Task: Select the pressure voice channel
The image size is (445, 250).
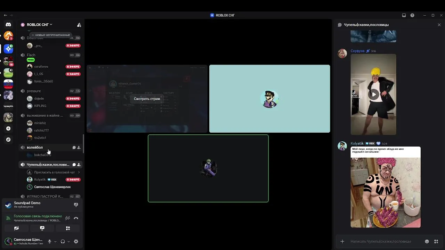Action: pos(50,91)
